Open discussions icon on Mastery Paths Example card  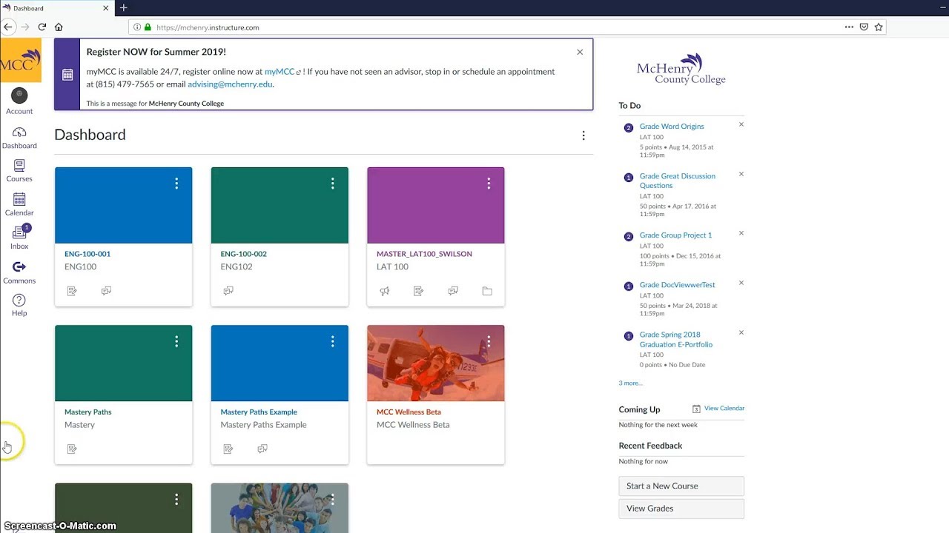click(x=262, y=449)
